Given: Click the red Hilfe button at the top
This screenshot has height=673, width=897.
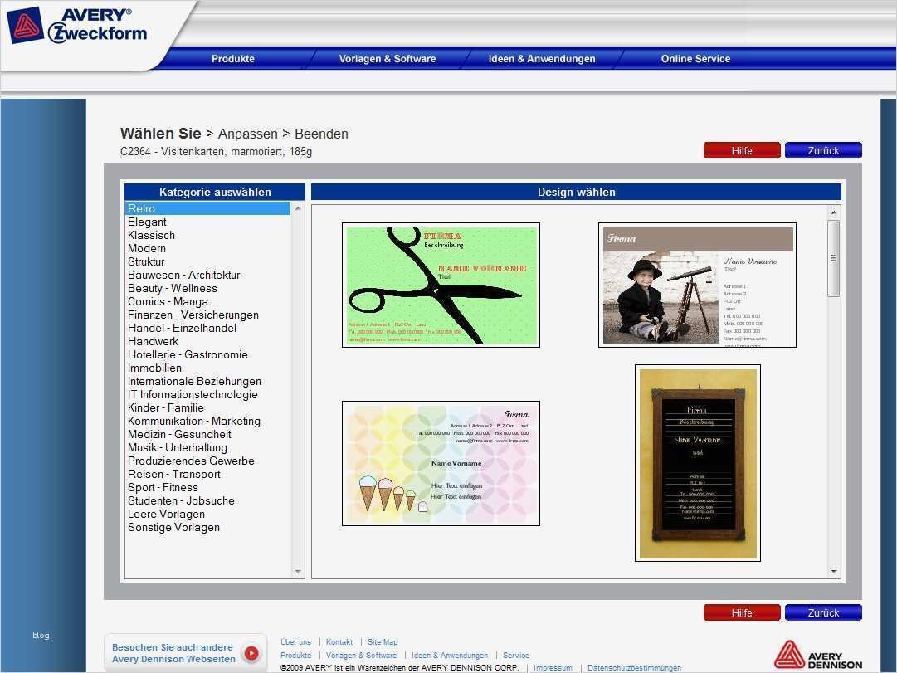Looking at the screenshot, I should point(742,150).
